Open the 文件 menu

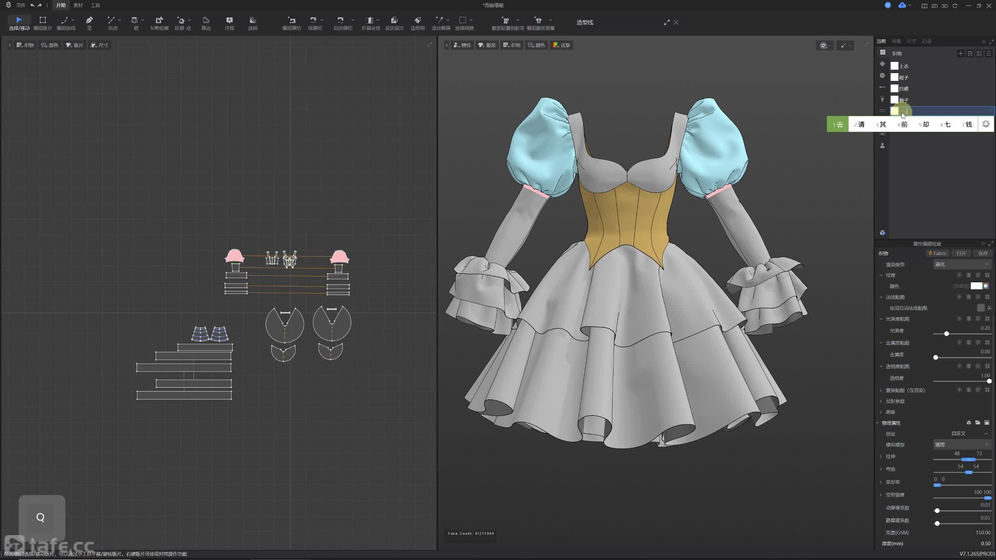[21, 5]
